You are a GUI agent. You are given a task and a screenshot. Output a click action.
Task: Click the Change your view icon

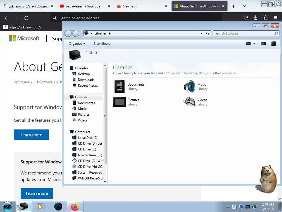click(x=248, y=44)
